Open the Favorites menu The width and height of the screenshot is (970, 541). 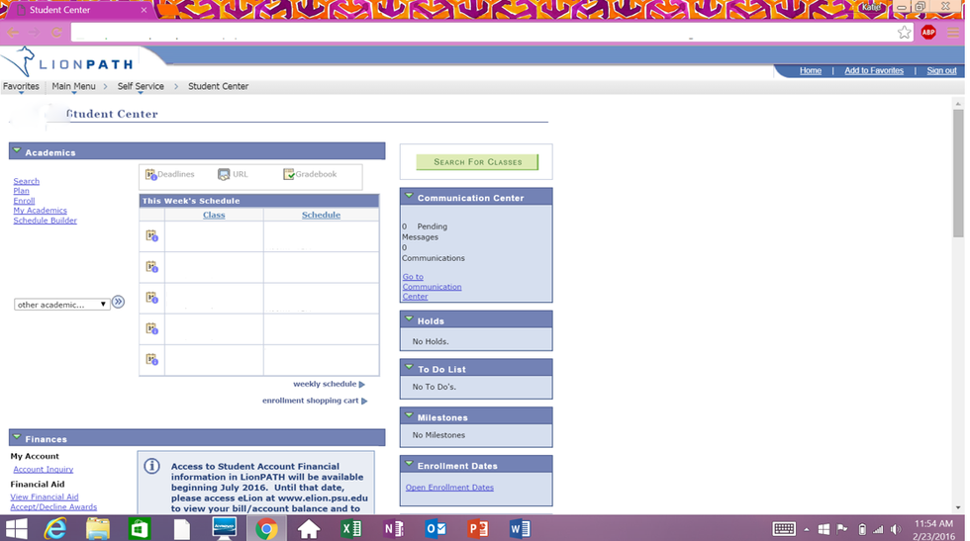tap(21, 87)
